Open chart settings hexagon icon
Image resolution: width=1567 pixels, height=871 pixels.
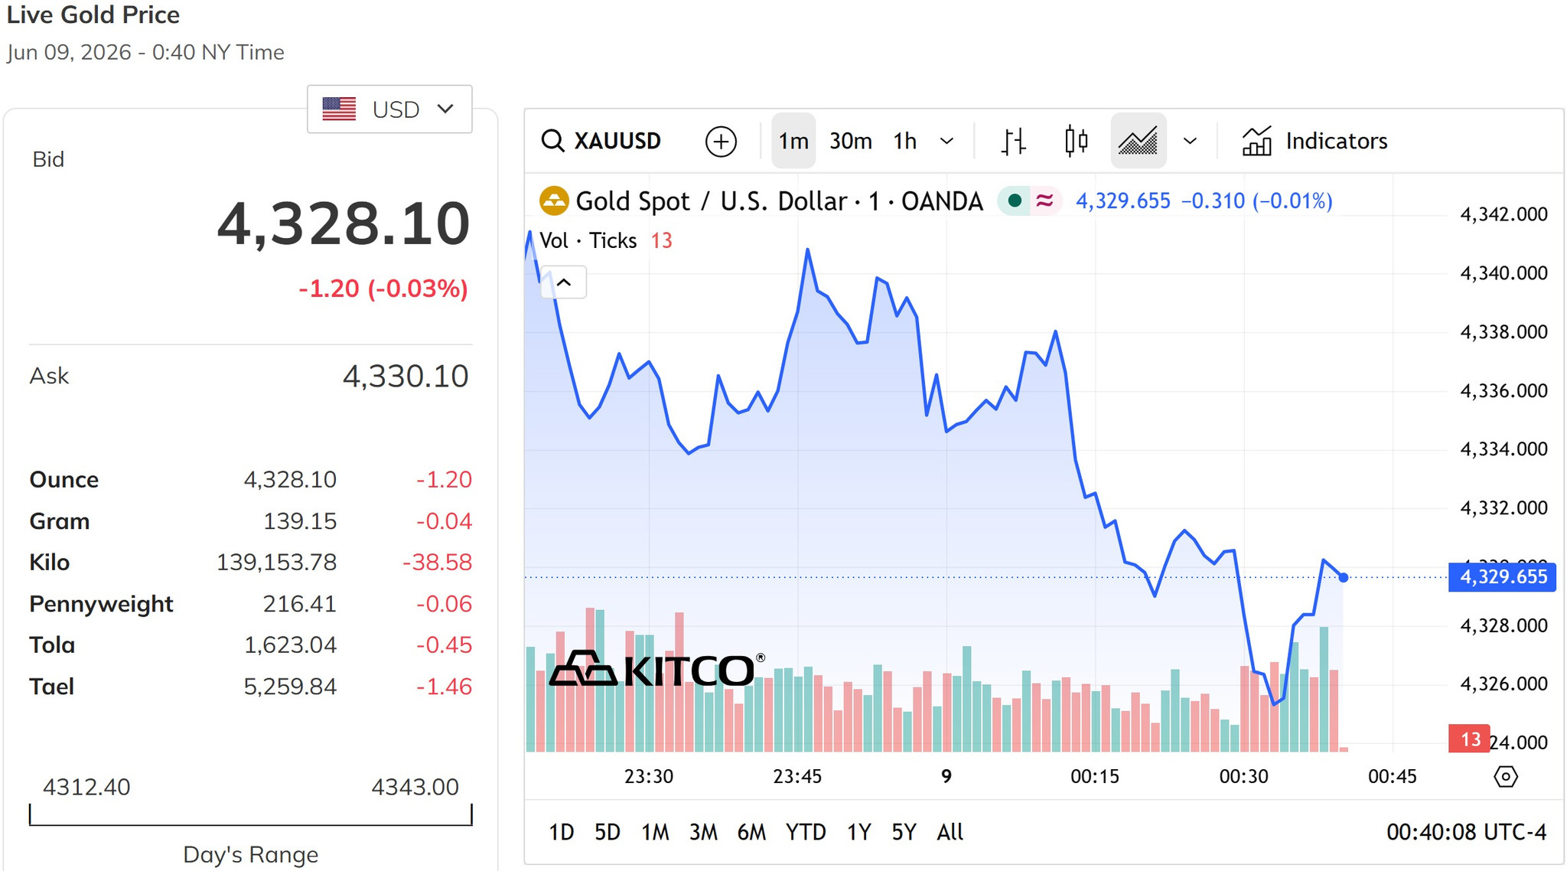pos(1505,777)
